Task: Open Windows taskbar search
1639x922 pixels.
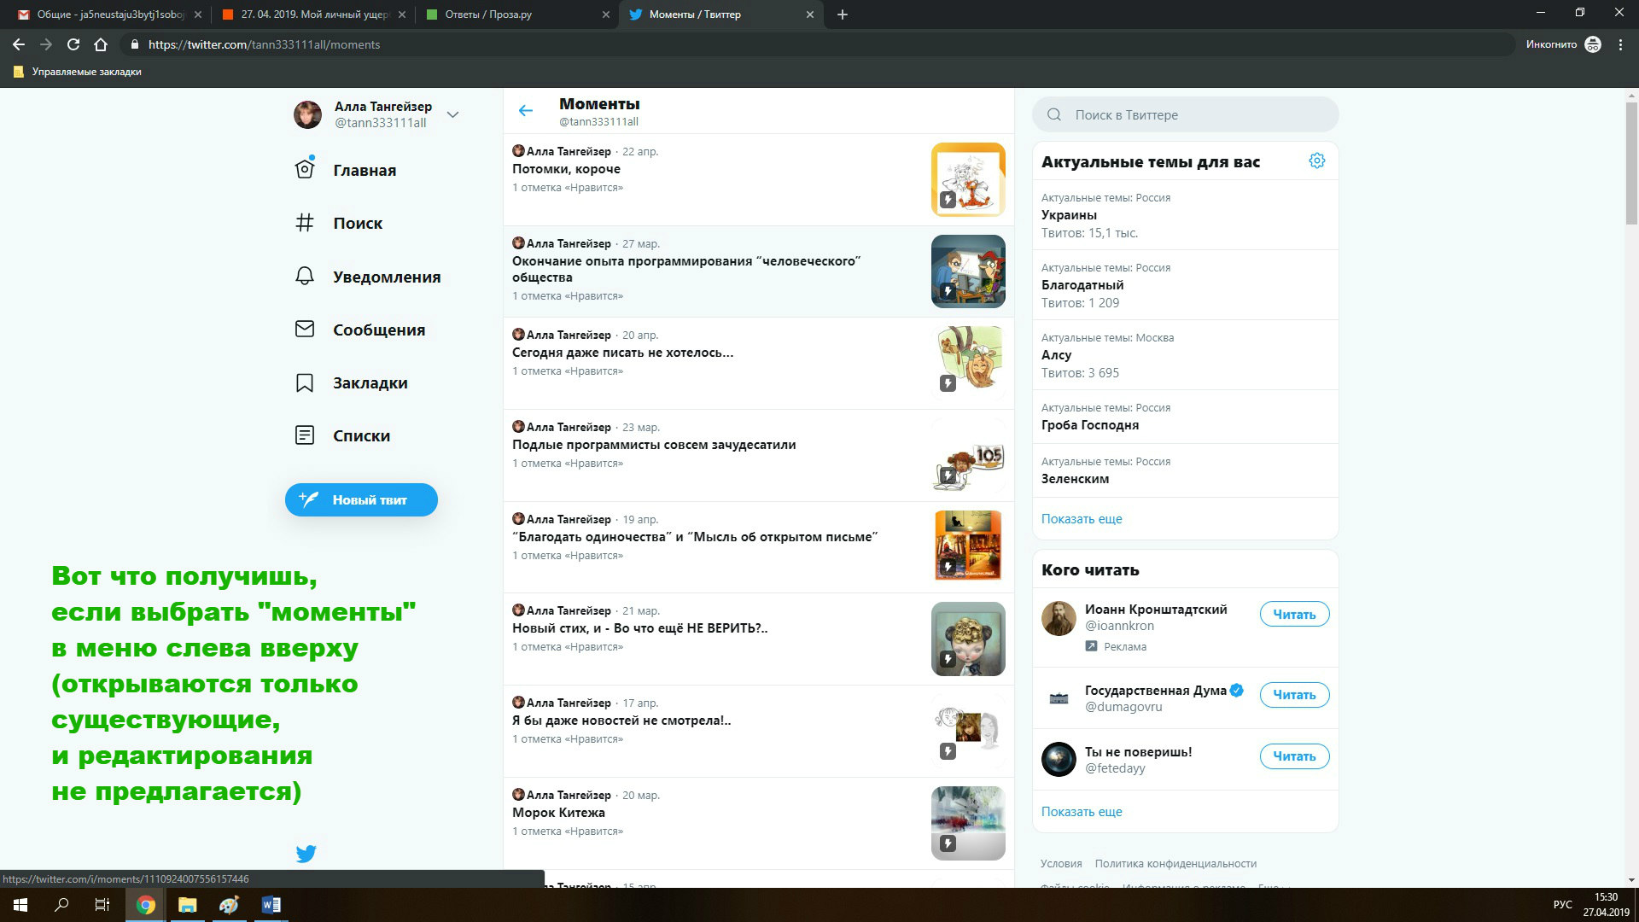Action: click(x=61, y=905)
